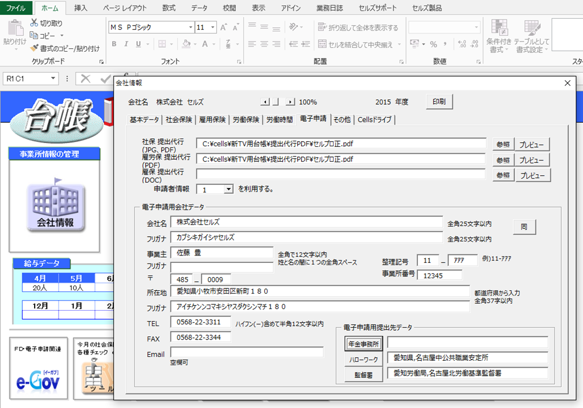Click the Email input field

tap(246, 352)
